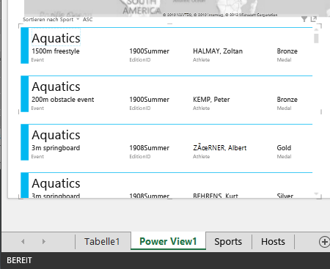Image resolution: width=330 pixels, height=269 pixels.
Task: Open the Sortieren nach Sport dropdown arrow
Action: coord(78,19)
